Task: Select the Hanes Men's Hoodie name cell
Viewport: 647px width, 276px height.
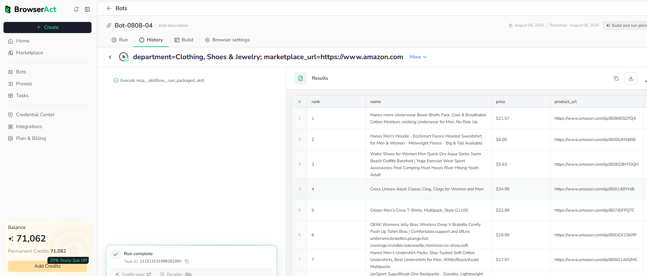Action: pyautogui.click(x=428, y=140)
